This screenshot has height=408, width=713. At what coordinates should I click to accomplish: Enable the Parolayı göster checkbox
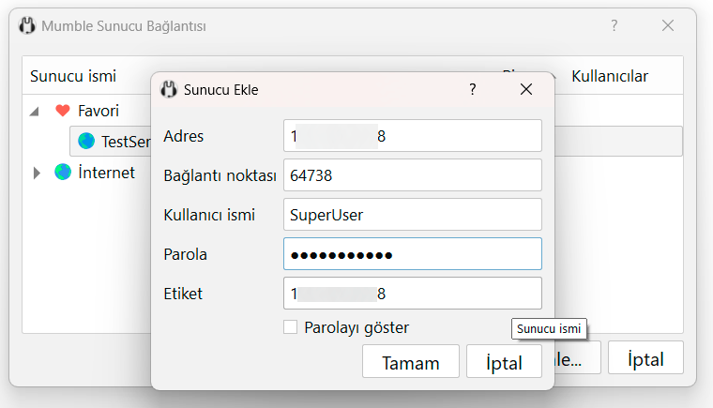(291, 327)
